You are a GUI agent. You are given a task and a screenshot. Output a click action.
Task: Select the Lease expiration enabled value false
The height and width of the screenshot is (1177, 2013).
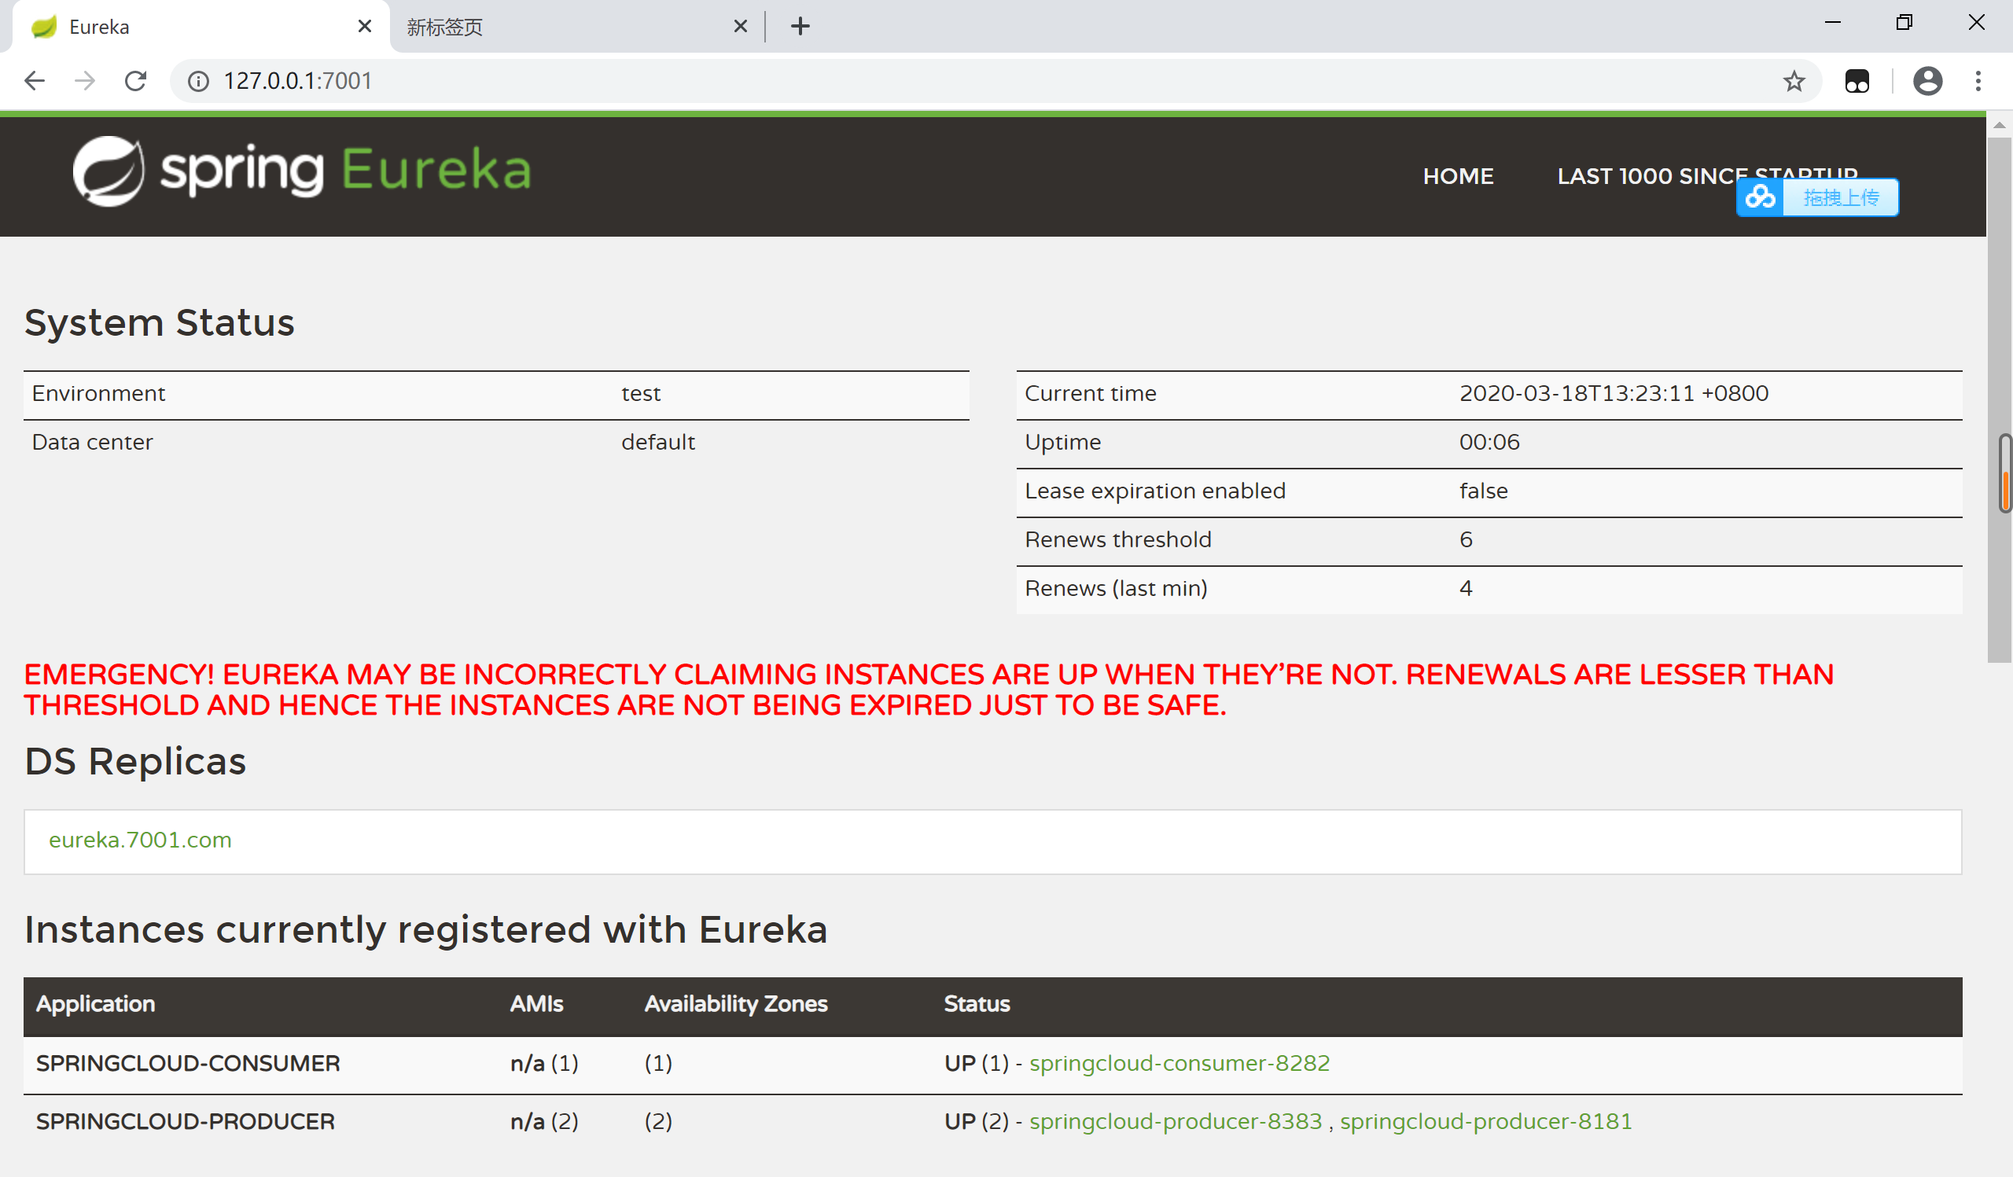tap(1483, 491)
